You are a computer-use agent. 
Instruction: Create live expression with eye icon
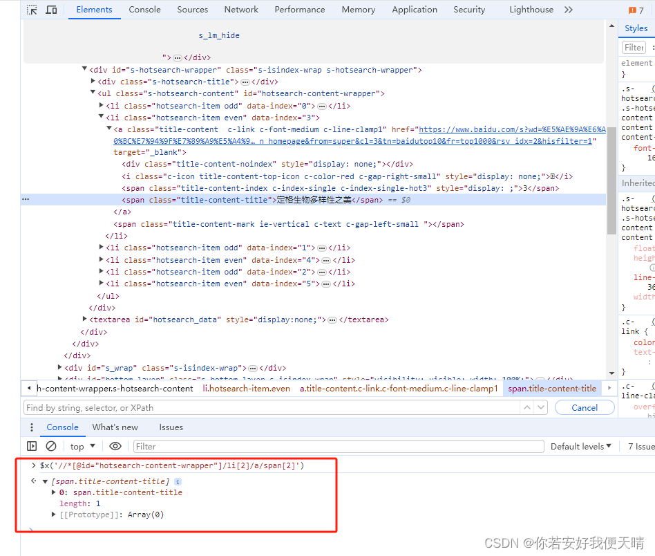click(115, 447)
